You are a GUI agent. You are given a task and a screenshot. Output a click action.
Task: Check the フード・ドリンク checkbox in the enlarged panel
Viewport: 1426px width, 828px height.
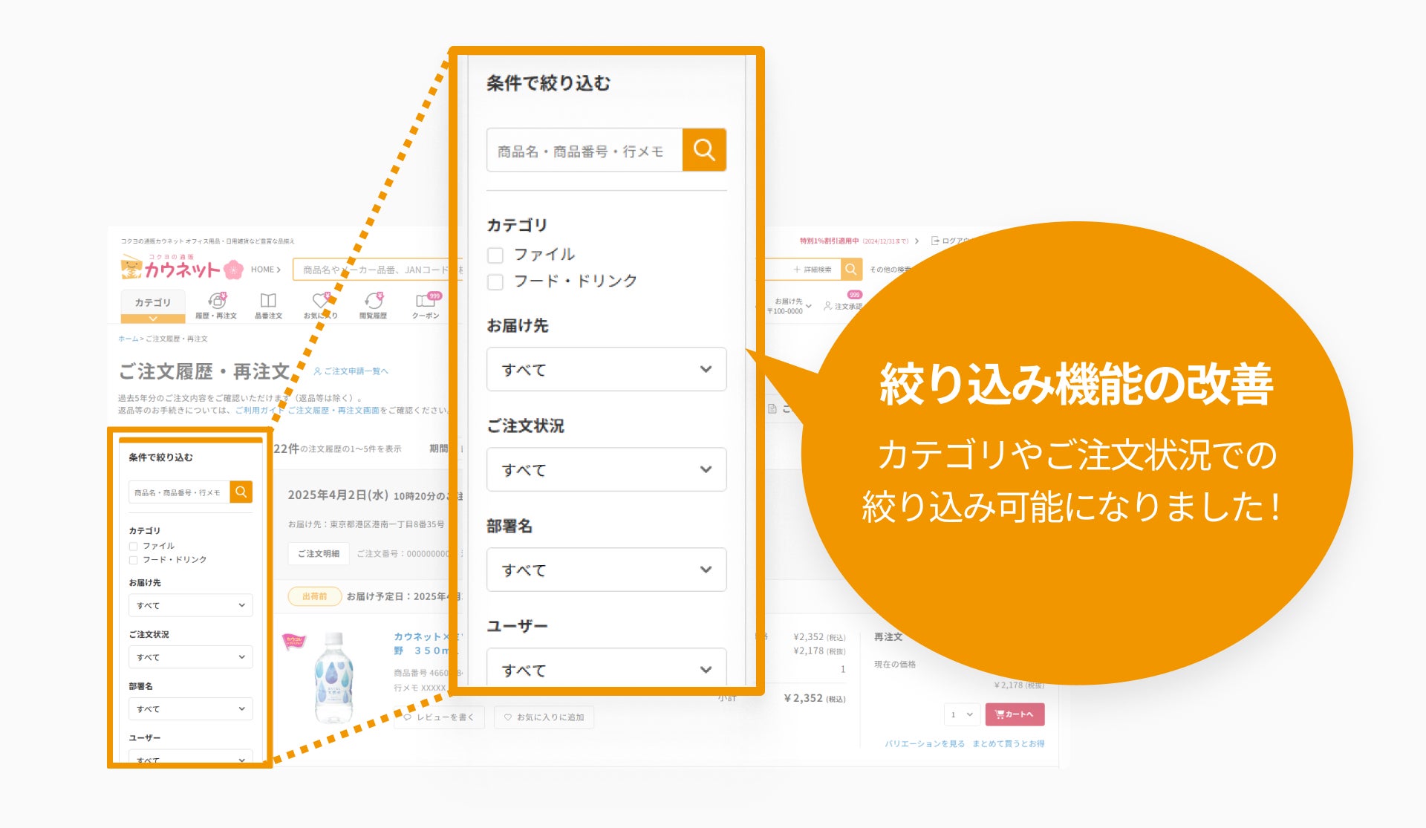[x=495, y=282]
